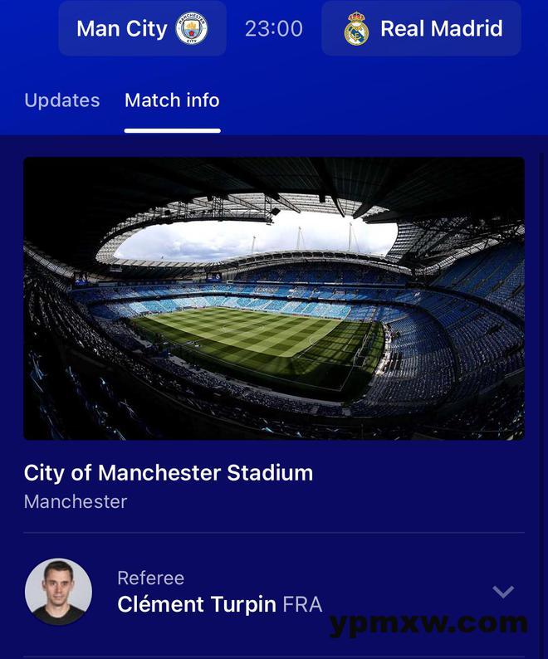548x659 pixels.
Task: Tap the sky opening in the stadium photo
Action: tap(257, 239)
